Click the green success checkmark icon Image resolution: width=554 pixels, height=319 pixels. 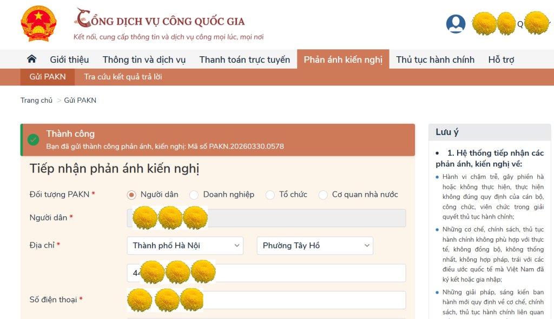pos(33,140)
